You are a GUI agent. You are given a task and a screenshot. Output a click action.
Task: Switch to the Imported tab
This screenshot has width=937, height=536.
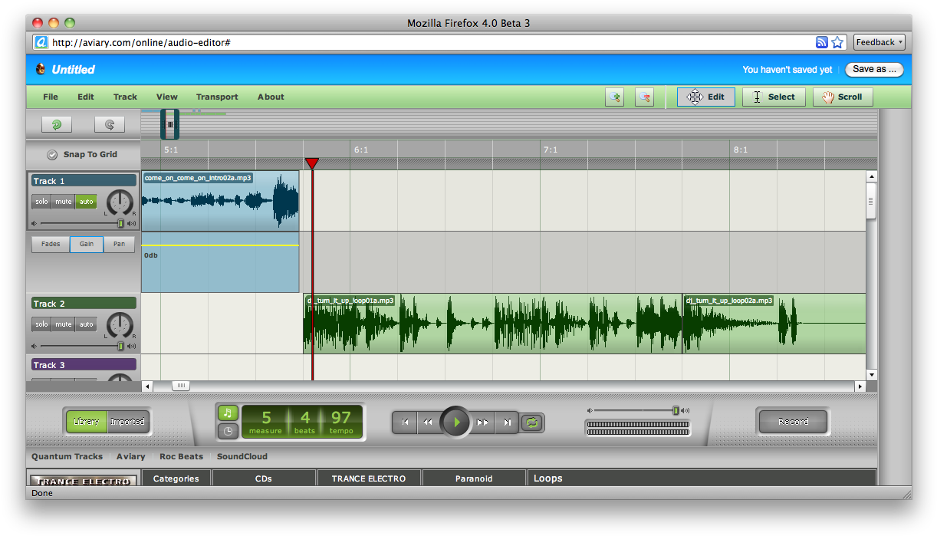point(127,421)
